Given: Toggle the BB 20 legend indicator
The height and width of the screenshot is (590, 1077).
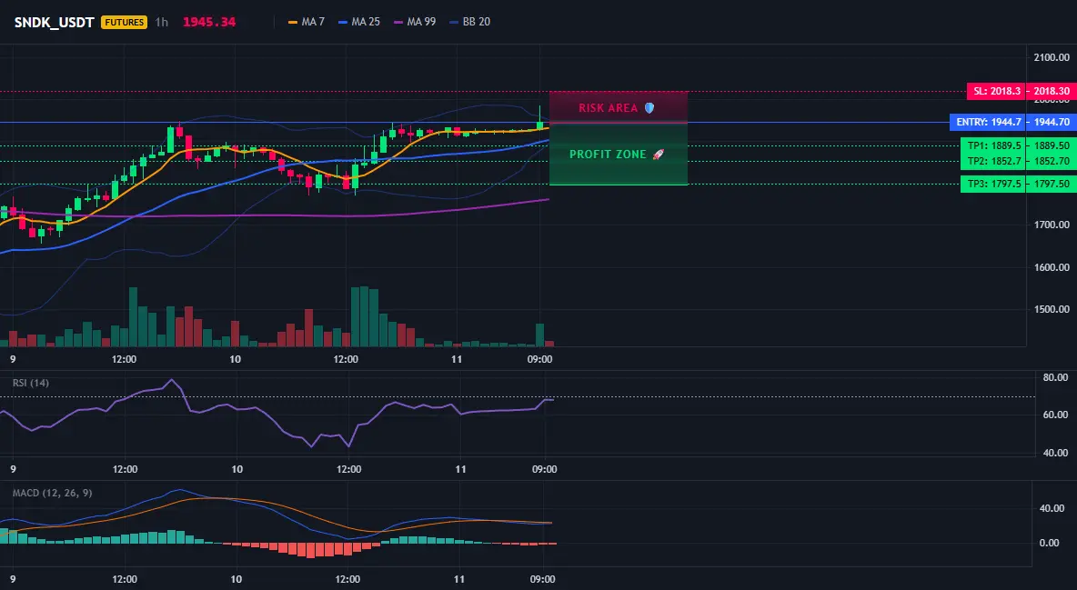Looking at the screenshot, I should point(469,22).
